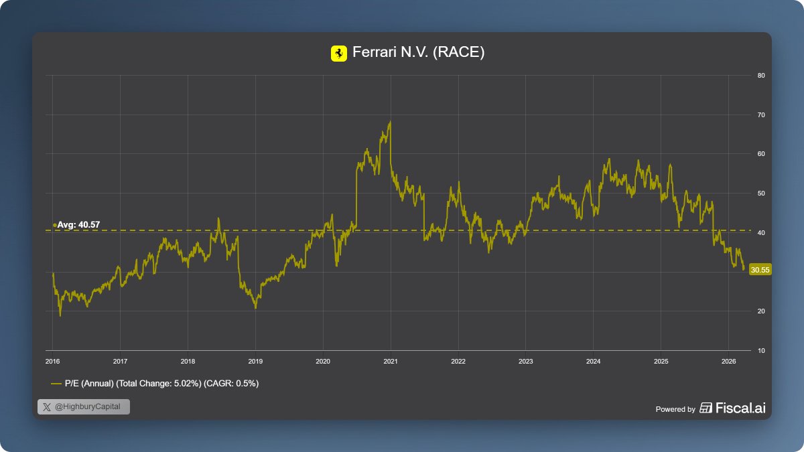804x452 pixels.
Task: Click the 2025 x-axis label
Action: pos(661,361)
